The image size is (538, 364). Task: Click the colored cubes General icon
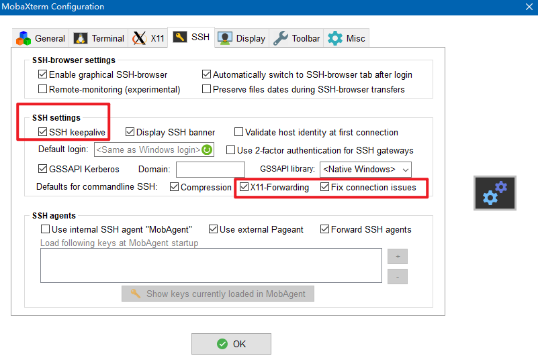(24, 38)
